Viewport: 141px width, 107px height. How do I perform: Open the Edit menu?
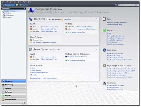pos(7,2)
